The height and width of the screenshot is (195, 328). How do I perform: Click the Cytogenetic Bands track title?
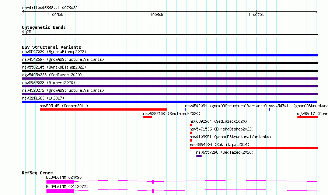(44, 27)
